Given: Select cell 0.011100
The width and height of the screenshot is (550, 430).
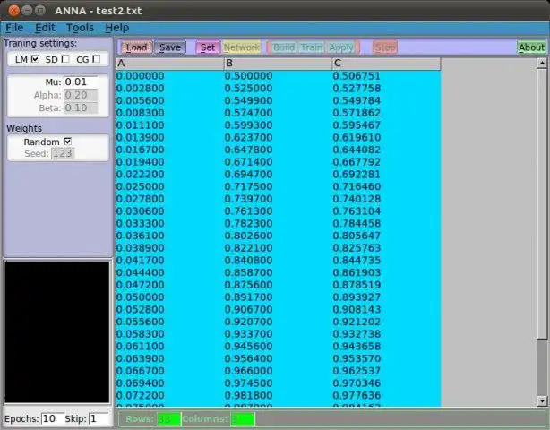Looking at the screenshot, I should 141,125.
